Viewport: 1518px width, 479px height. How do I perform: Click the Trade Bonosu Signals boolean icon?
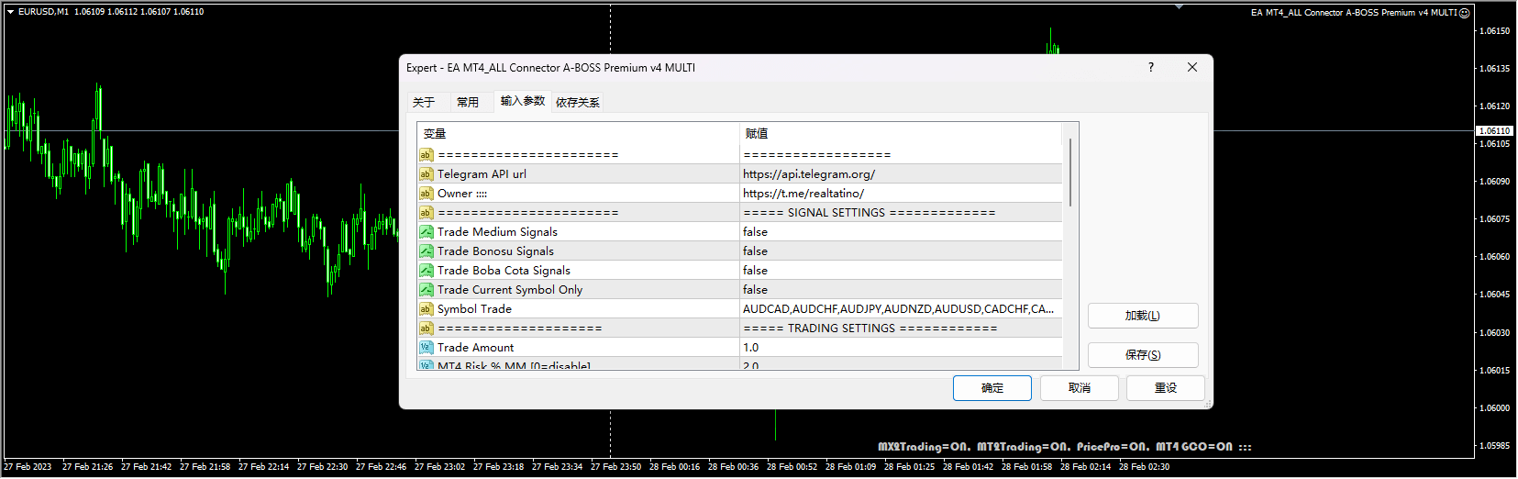pos(426,251)
